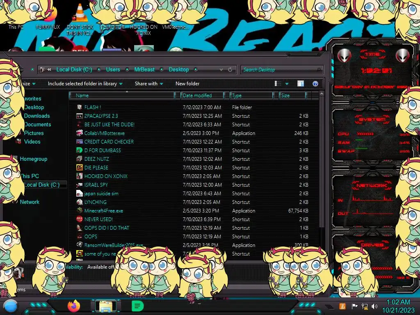The image size is (420, 315).
Task: Open Homegroup in navigation pane
Action: [x=34, y=159]
